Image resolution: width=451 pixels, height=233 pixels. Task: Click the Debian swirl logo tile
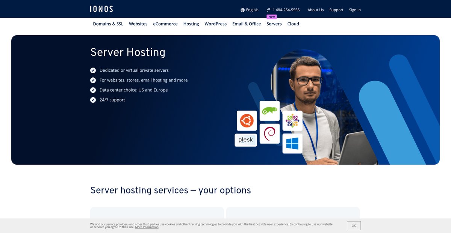[269, 133]
